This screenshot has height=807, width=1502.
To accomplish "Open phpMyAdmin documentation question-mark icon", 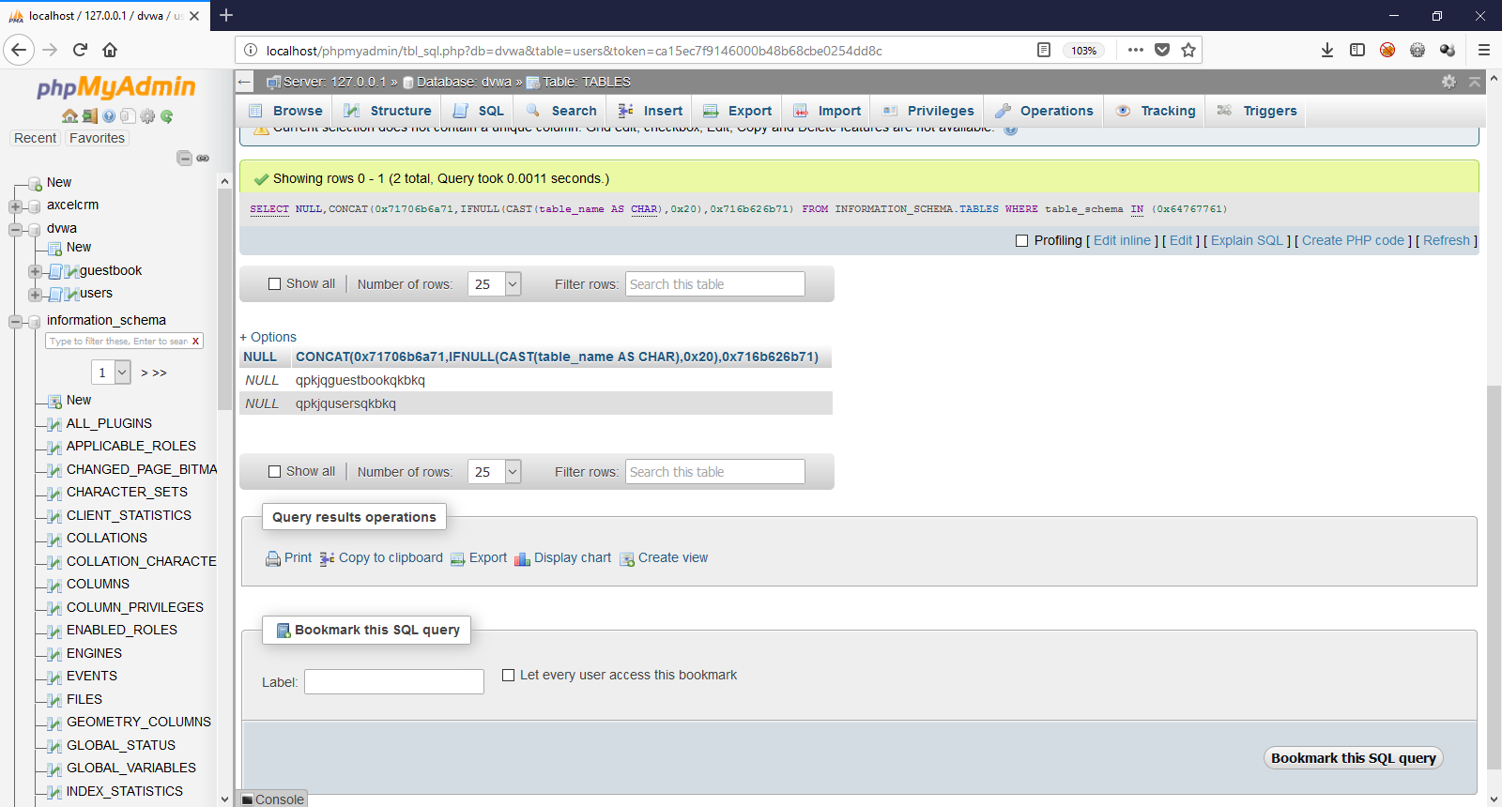I will (109, 116).
